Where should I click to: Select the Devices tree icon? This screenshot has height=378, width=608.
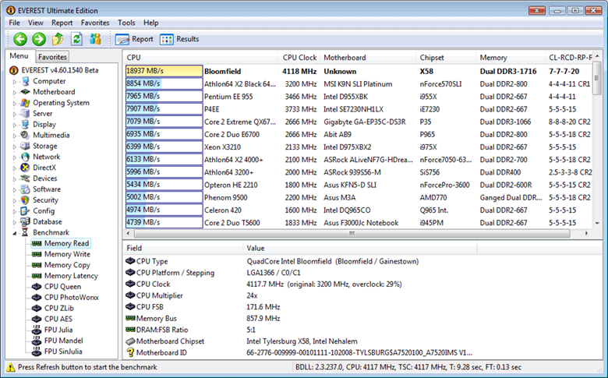click(x=25, y=178)
